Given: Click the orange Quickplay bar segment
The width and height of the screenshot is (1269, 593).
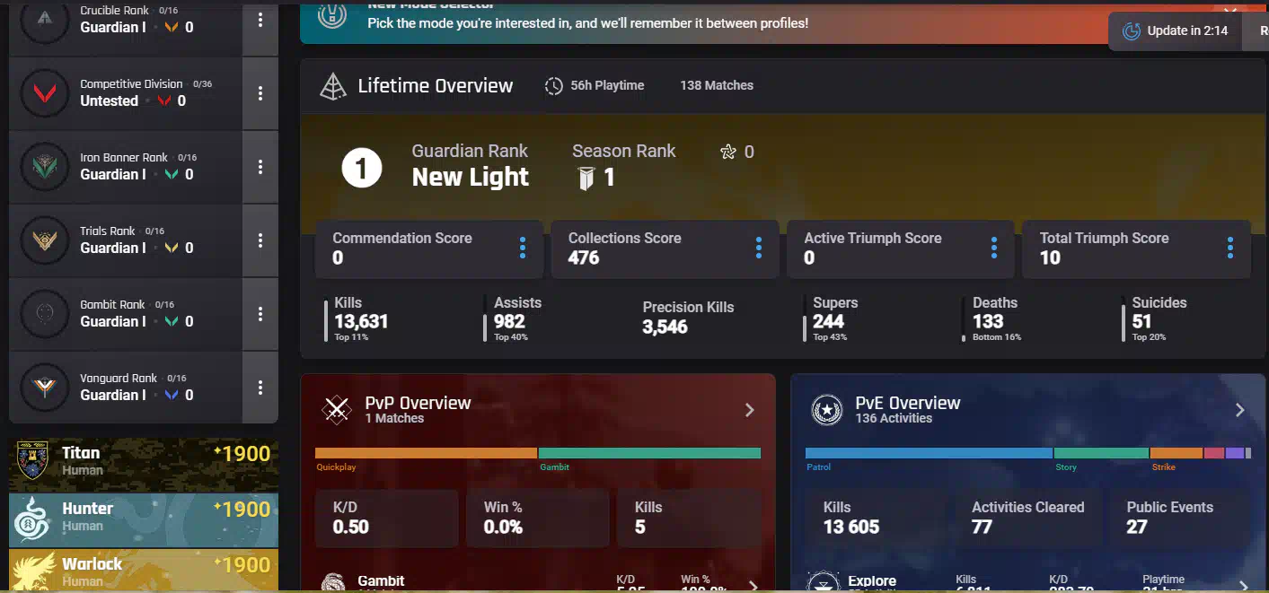Looking at the screenshot, I should pyautogui.click(x=426, y=453).
